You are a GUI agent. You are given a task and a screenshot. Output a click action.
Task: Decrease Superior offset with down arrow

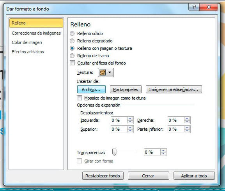[x=130, y=131]
